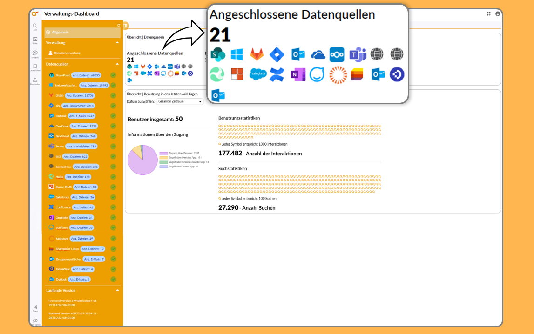Click the globe icon beside BID

pyautogui.click(x=51, y=156)
